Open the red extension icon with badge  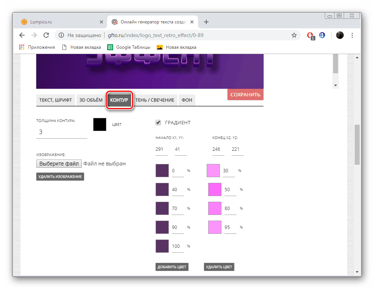coord(310,36)
